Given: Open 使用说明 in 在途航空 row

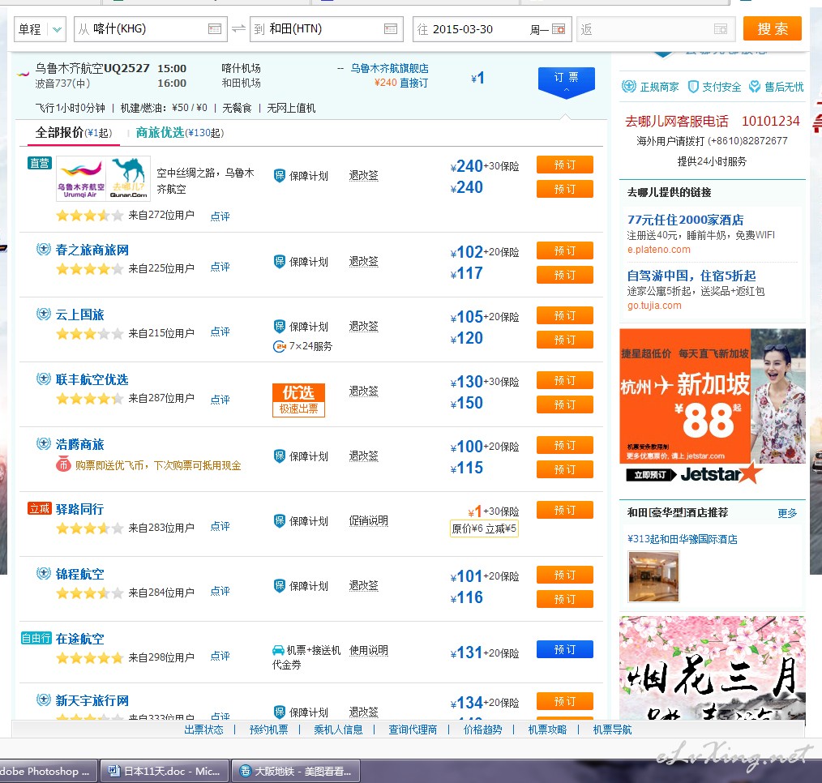Looking at the screenshot, I should [x=369, y=650].
